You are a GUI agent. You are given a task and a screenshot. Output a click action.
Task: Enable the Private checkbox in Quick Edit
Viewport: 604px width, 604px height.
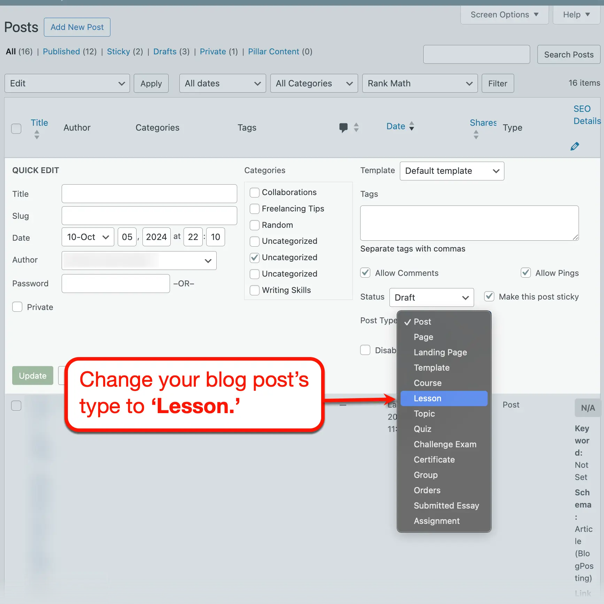17,307
